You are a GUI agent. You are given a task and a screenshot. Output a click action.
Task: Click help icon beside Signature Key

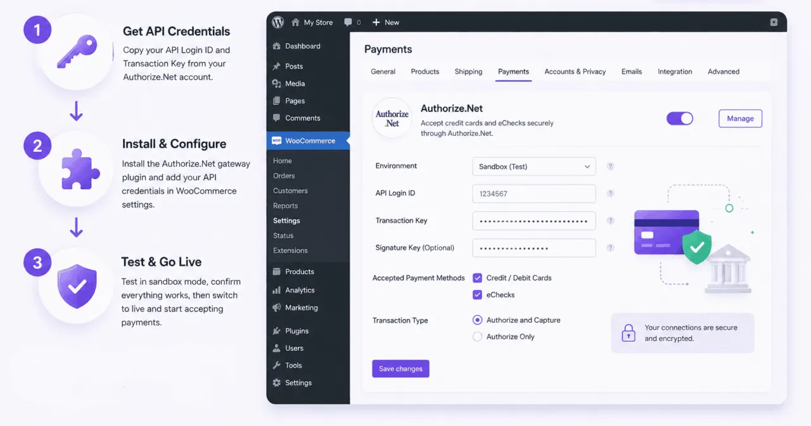pos(611,248)
